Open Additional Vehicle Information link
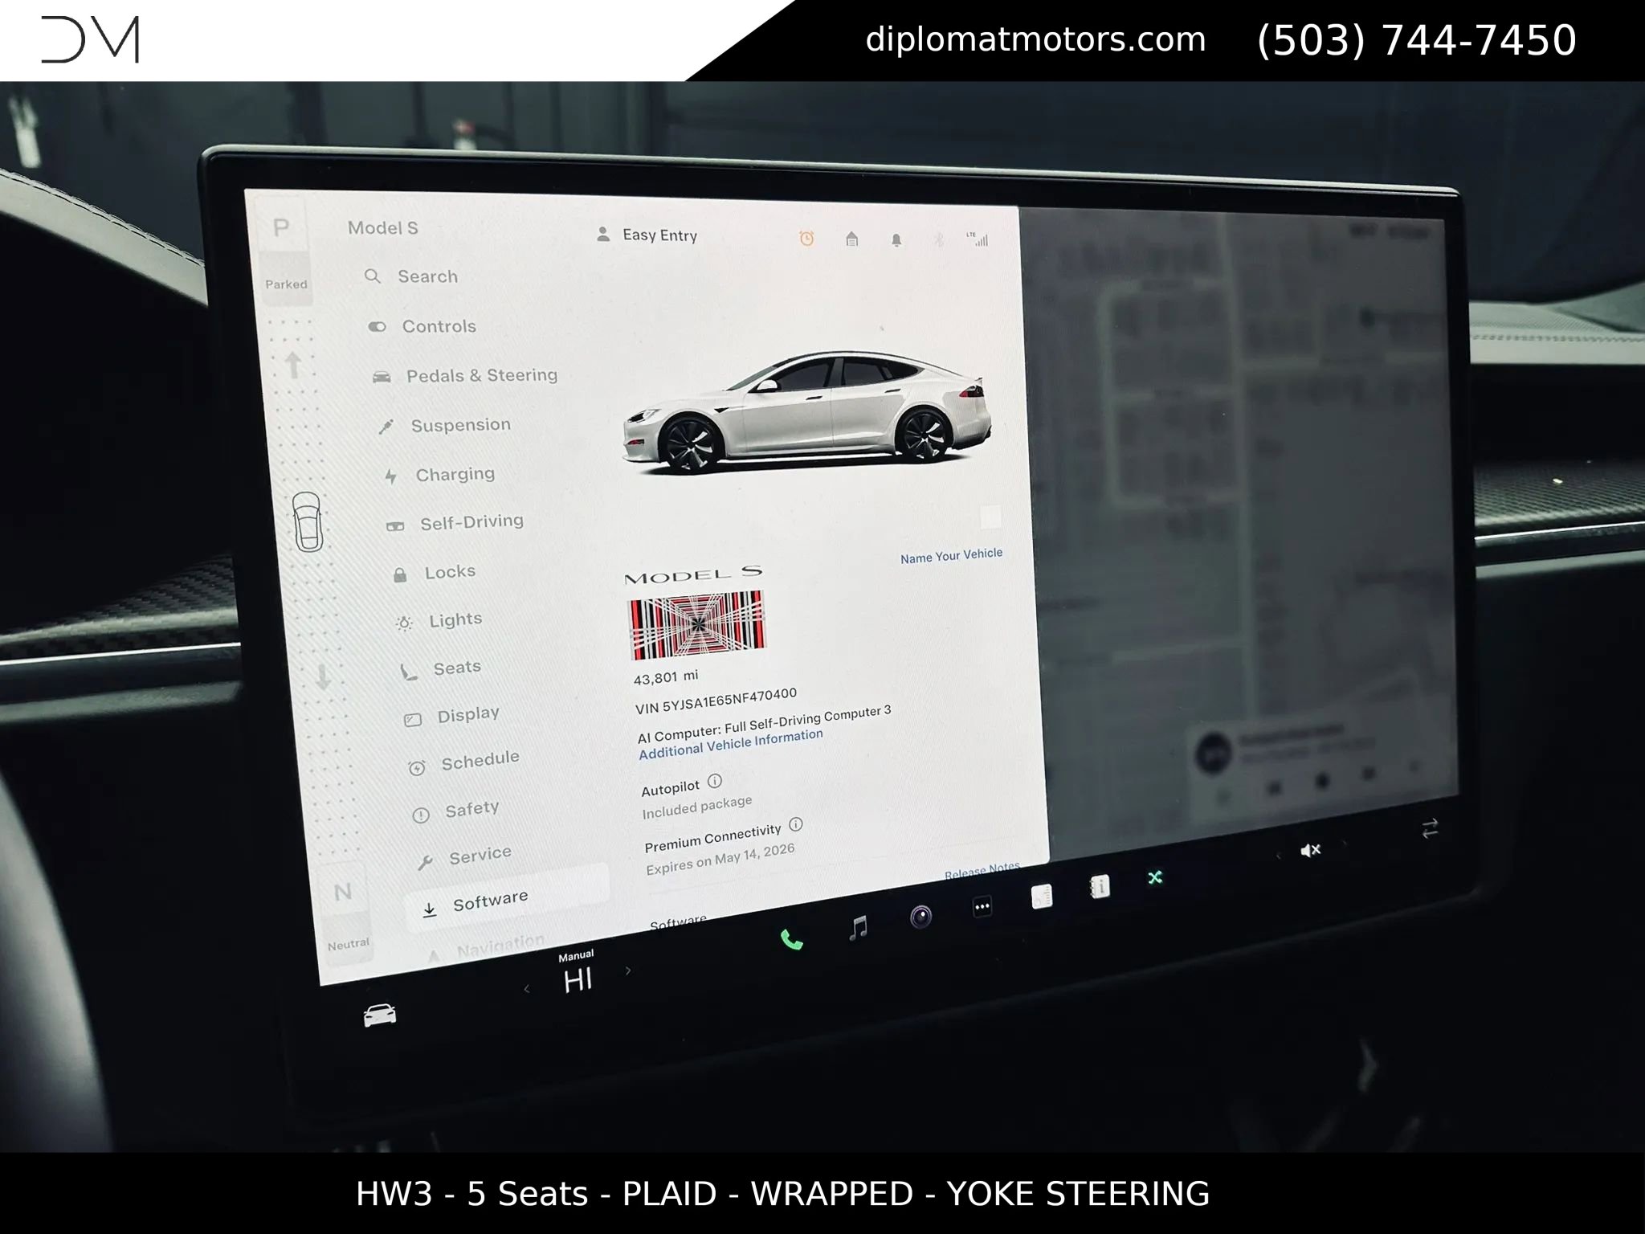This screenshot has height=1234, width=1645. pyautogui.click(x=731, y=744)
